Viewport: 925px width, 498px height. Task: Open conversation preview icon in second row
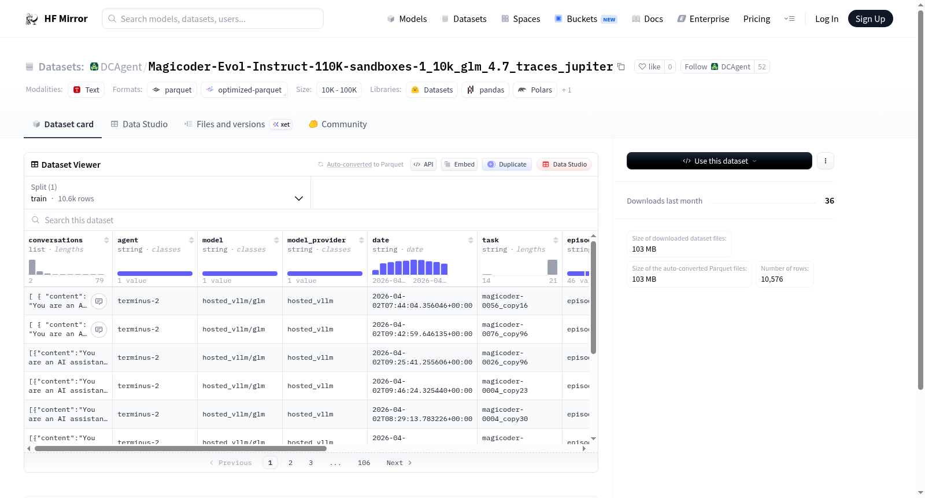coord(99,330)
